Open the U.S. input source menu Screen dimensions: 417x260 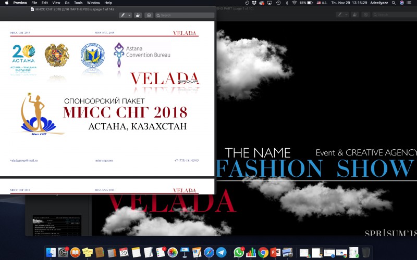[x=322, y=3]
